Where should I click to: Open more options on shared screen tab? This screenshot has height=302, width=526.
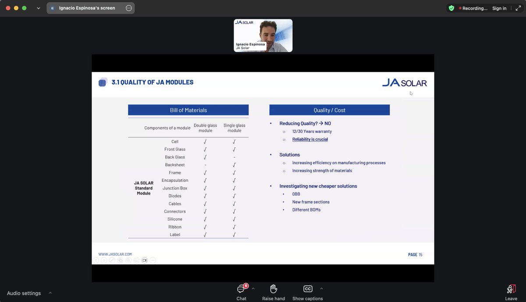pos(128,8)
